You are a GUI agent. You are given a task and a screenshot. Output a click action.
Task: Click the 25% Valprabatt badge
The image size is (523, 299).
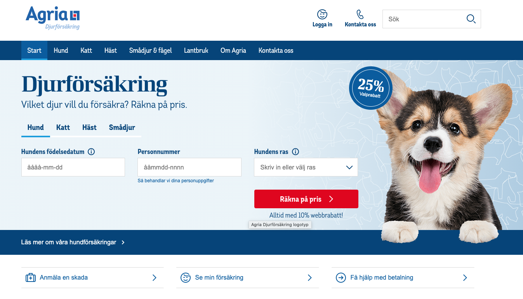[371, 88]
